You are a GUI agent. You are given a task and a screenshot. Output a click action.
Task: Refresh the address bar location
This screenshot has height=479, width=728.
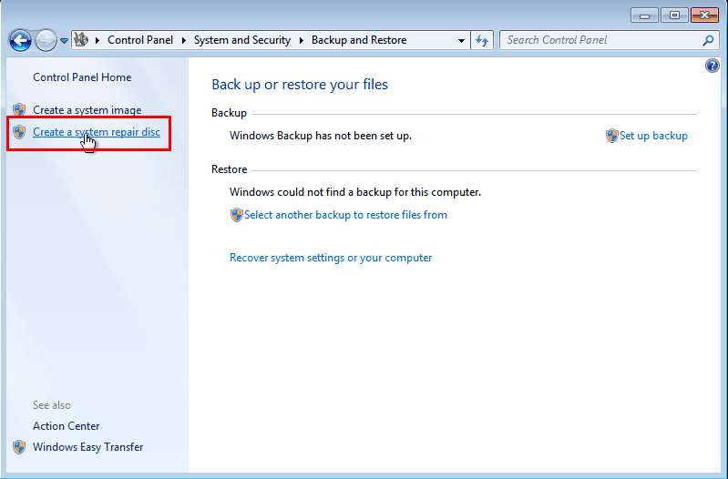click(483, 40)
